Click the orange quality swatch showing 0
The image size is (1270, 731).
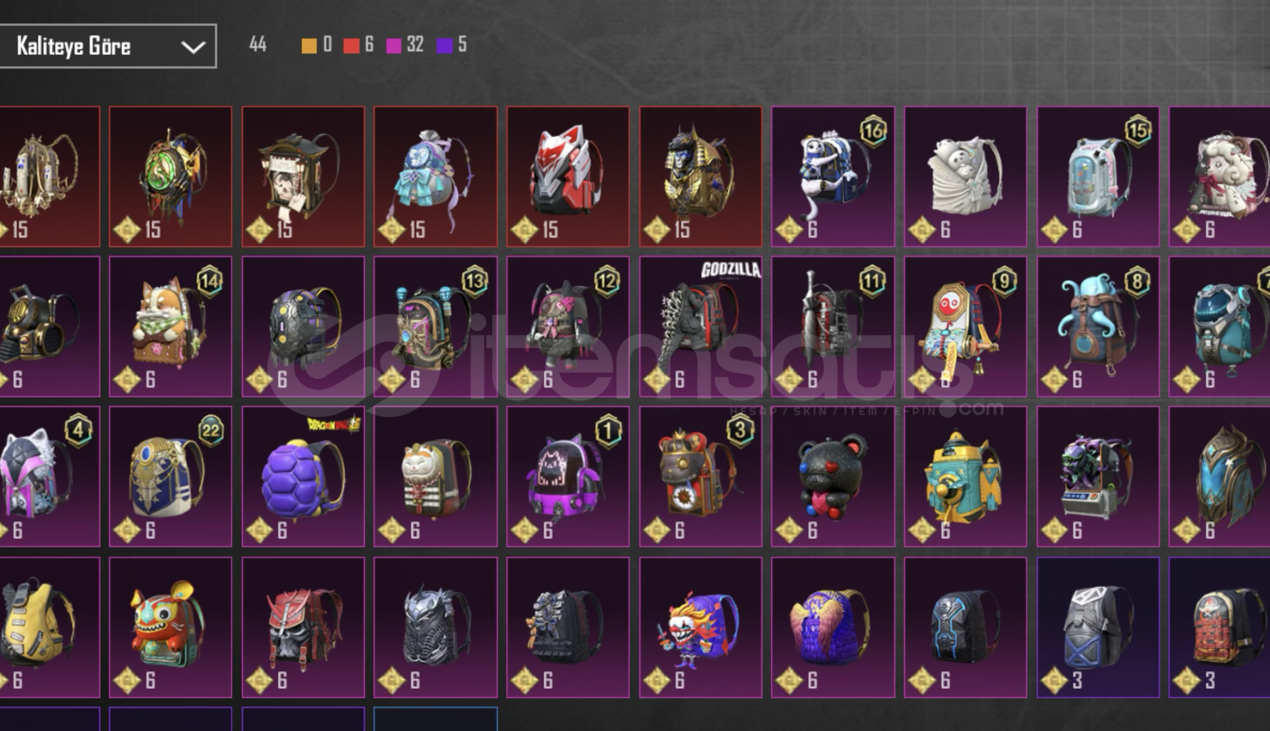point(309,46)
